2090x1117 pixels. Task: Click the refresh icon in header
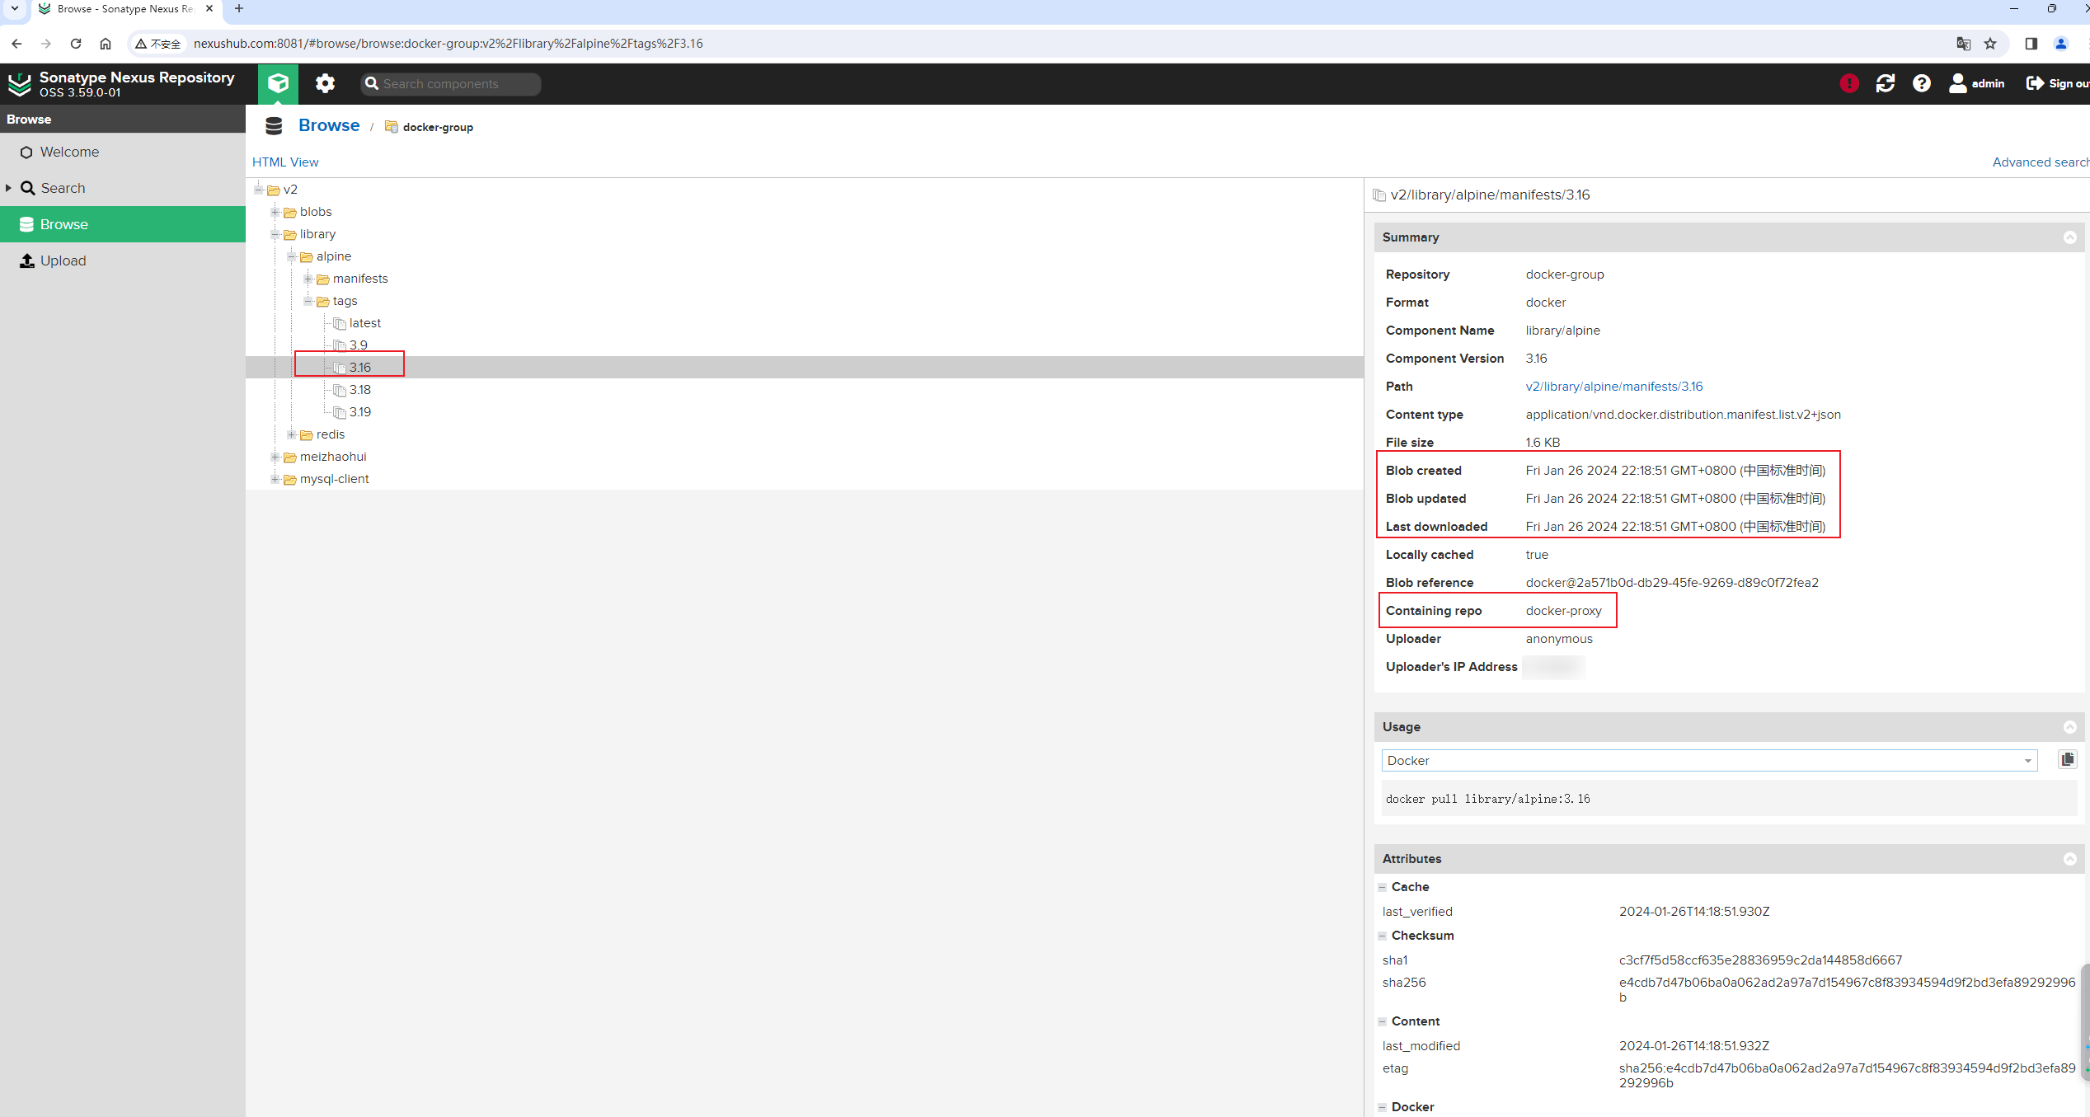1886,83
